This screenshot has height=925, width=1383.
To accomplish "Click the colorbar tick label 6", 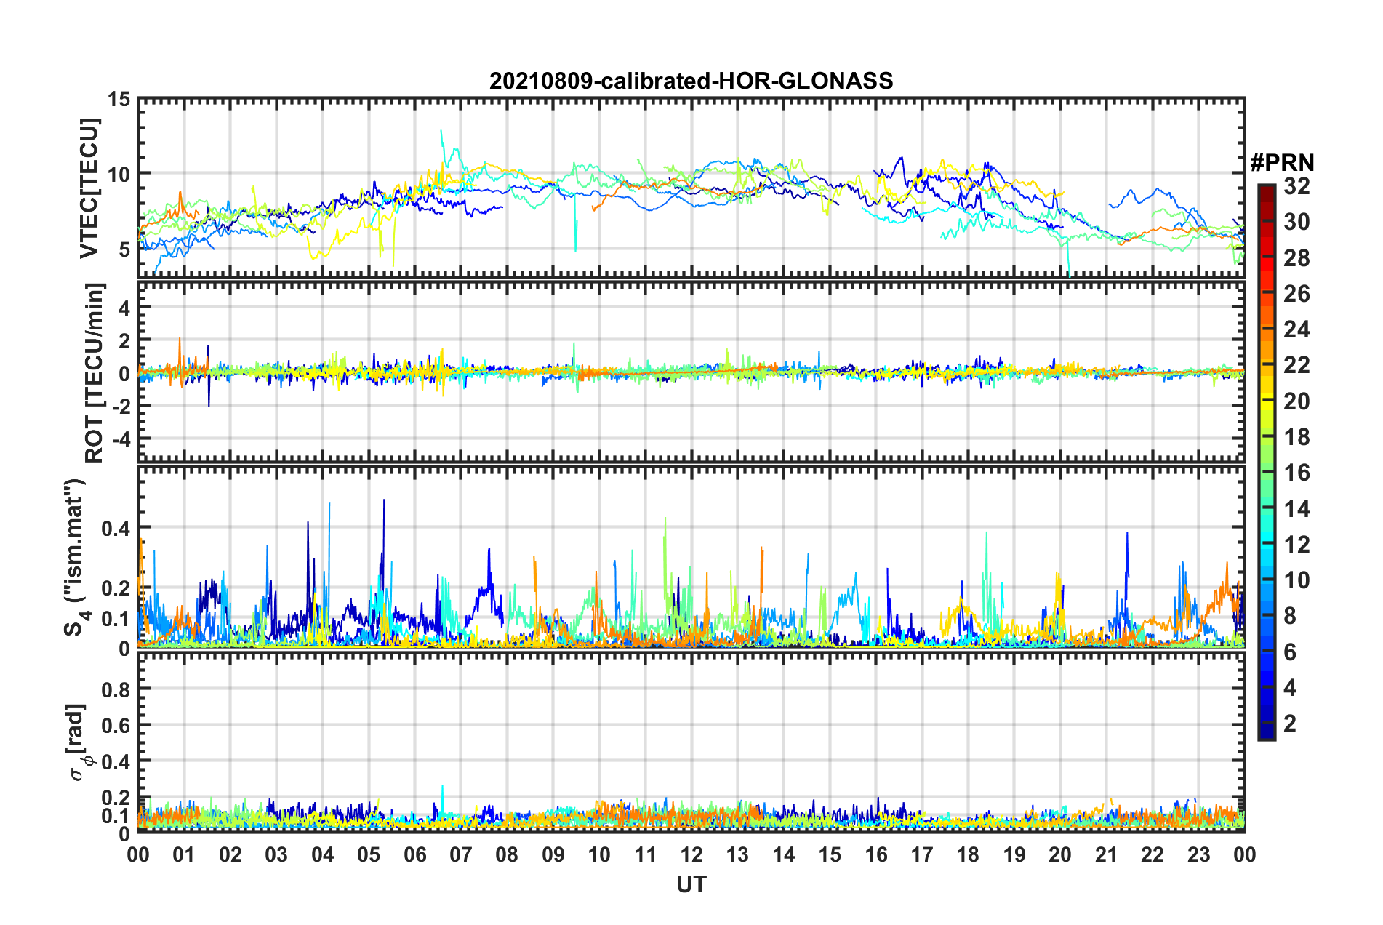I will (x=1290, y=652).
